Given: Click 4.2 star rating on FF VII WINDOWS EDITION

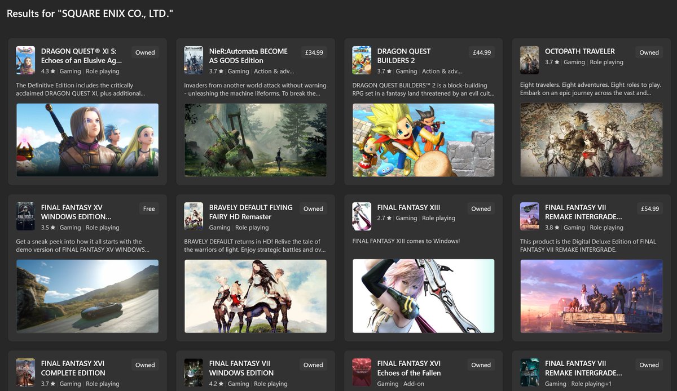Looking at the screenshot, I should click(216, 384).
